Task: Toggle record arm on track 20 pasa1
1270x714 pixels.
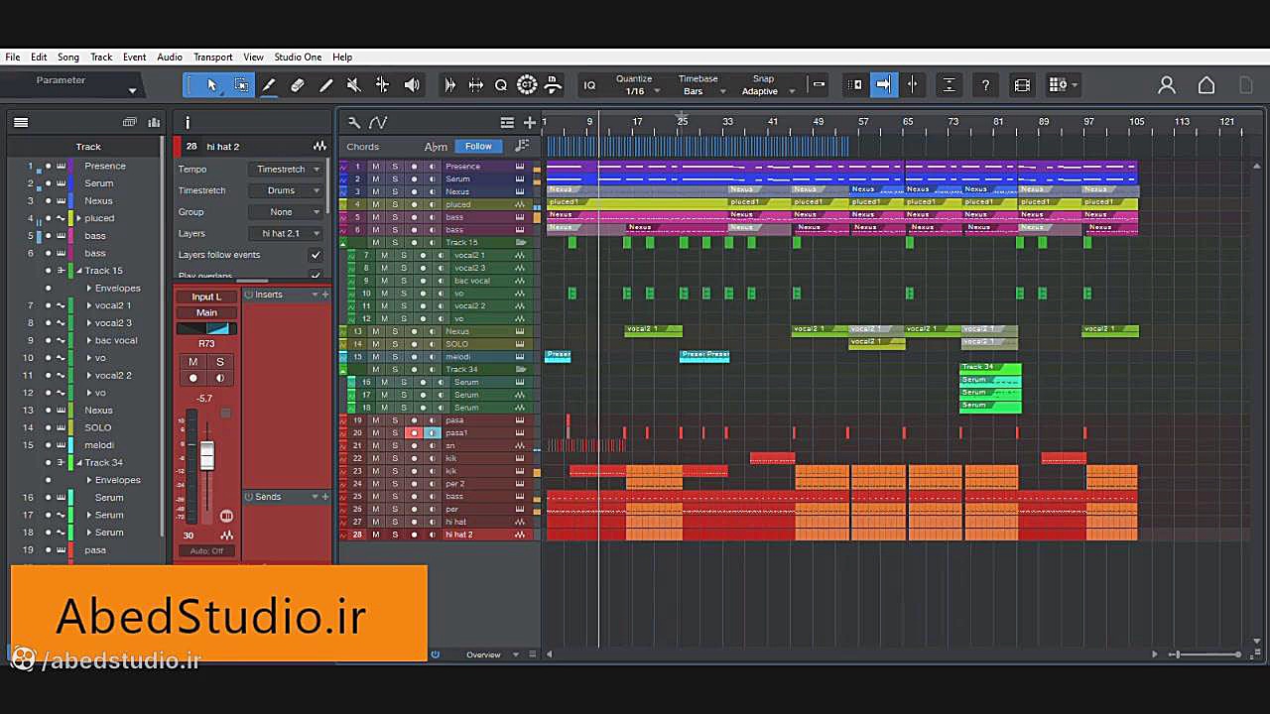Action: (414, 433)
